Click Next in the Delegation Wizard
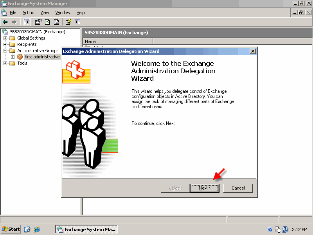 (205, 188)
